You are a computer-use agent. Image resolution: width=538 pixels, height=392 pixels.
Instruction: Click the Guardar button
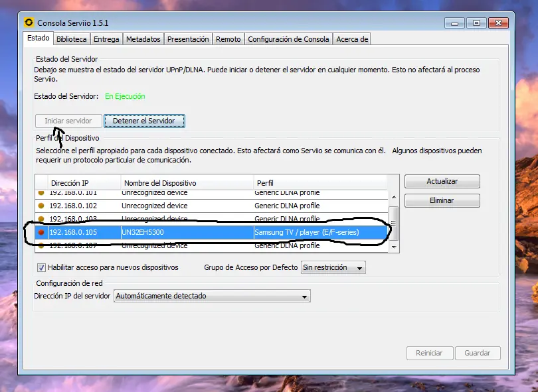pos(478,353)
